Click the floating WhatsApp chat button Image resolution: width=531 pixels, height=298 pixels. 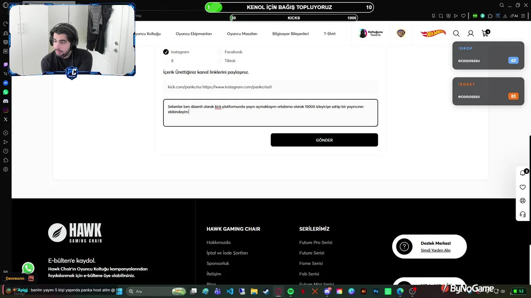coord(28,268)
